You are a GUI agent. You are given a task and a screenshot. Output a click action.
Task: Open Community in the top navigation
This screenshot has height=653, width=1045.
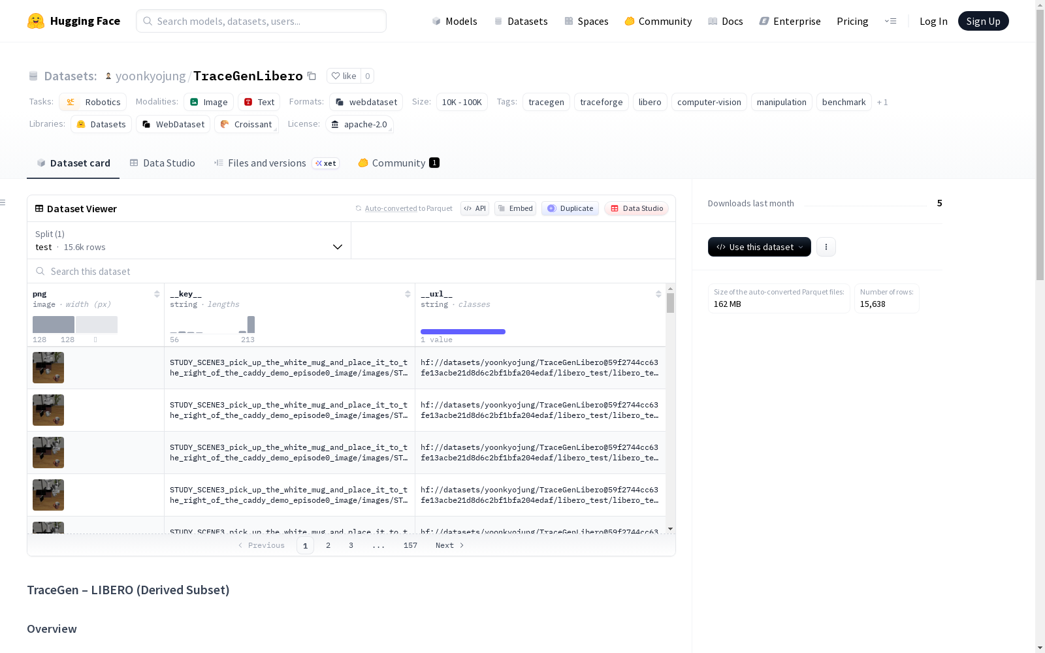[658, 21]
